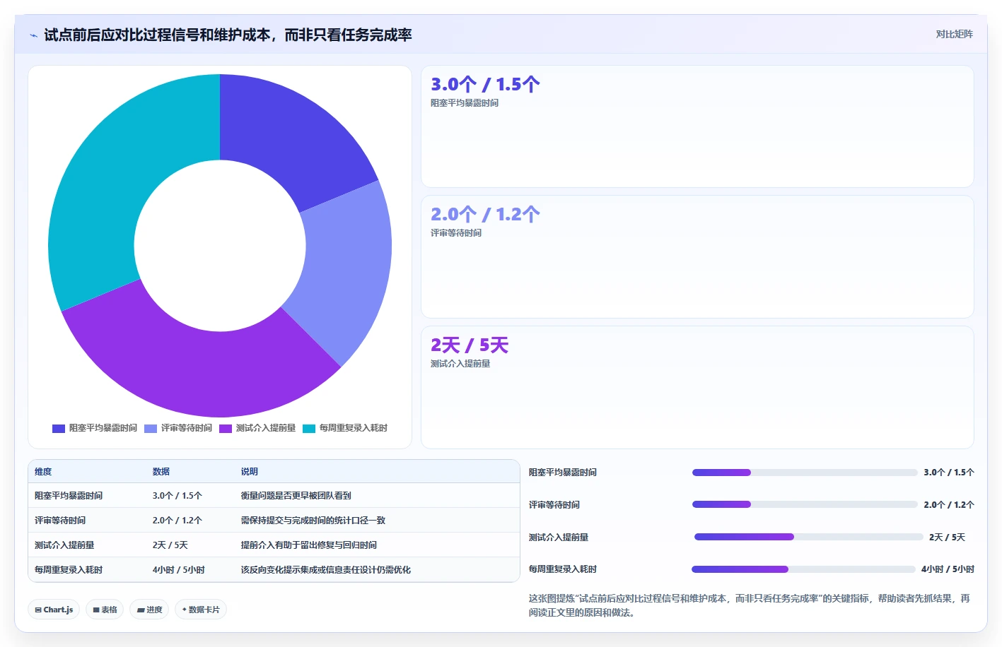This screenshot has width=1002, height=647.
Task: Toggle the 测试介入提前量 legend swatch
Action: tap(226, 428)
